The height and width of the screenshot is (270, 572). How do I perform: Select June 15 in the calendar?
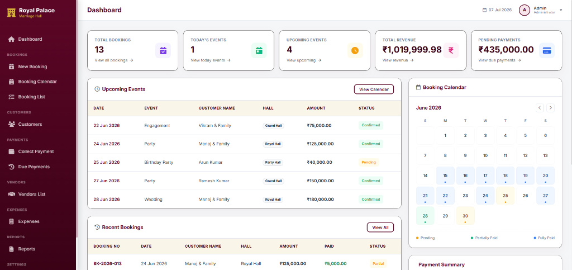pos(445,176)
